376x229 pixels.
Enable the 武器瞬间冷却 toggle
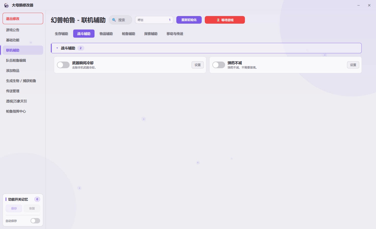(63, 65)
